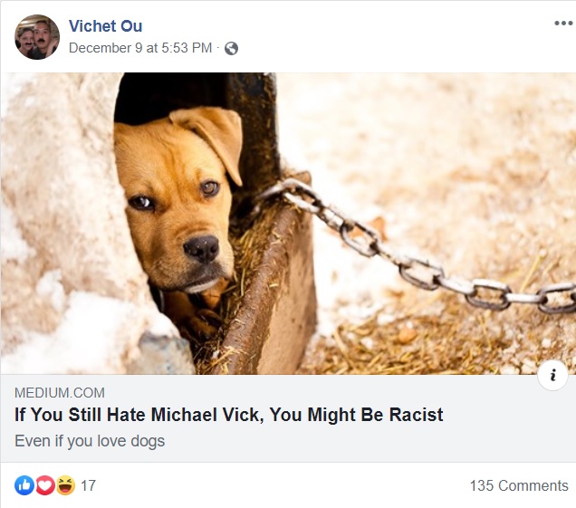The image size is (576, 508).
Task: View the 135 Comments on the post
Action: pos(519,485)
